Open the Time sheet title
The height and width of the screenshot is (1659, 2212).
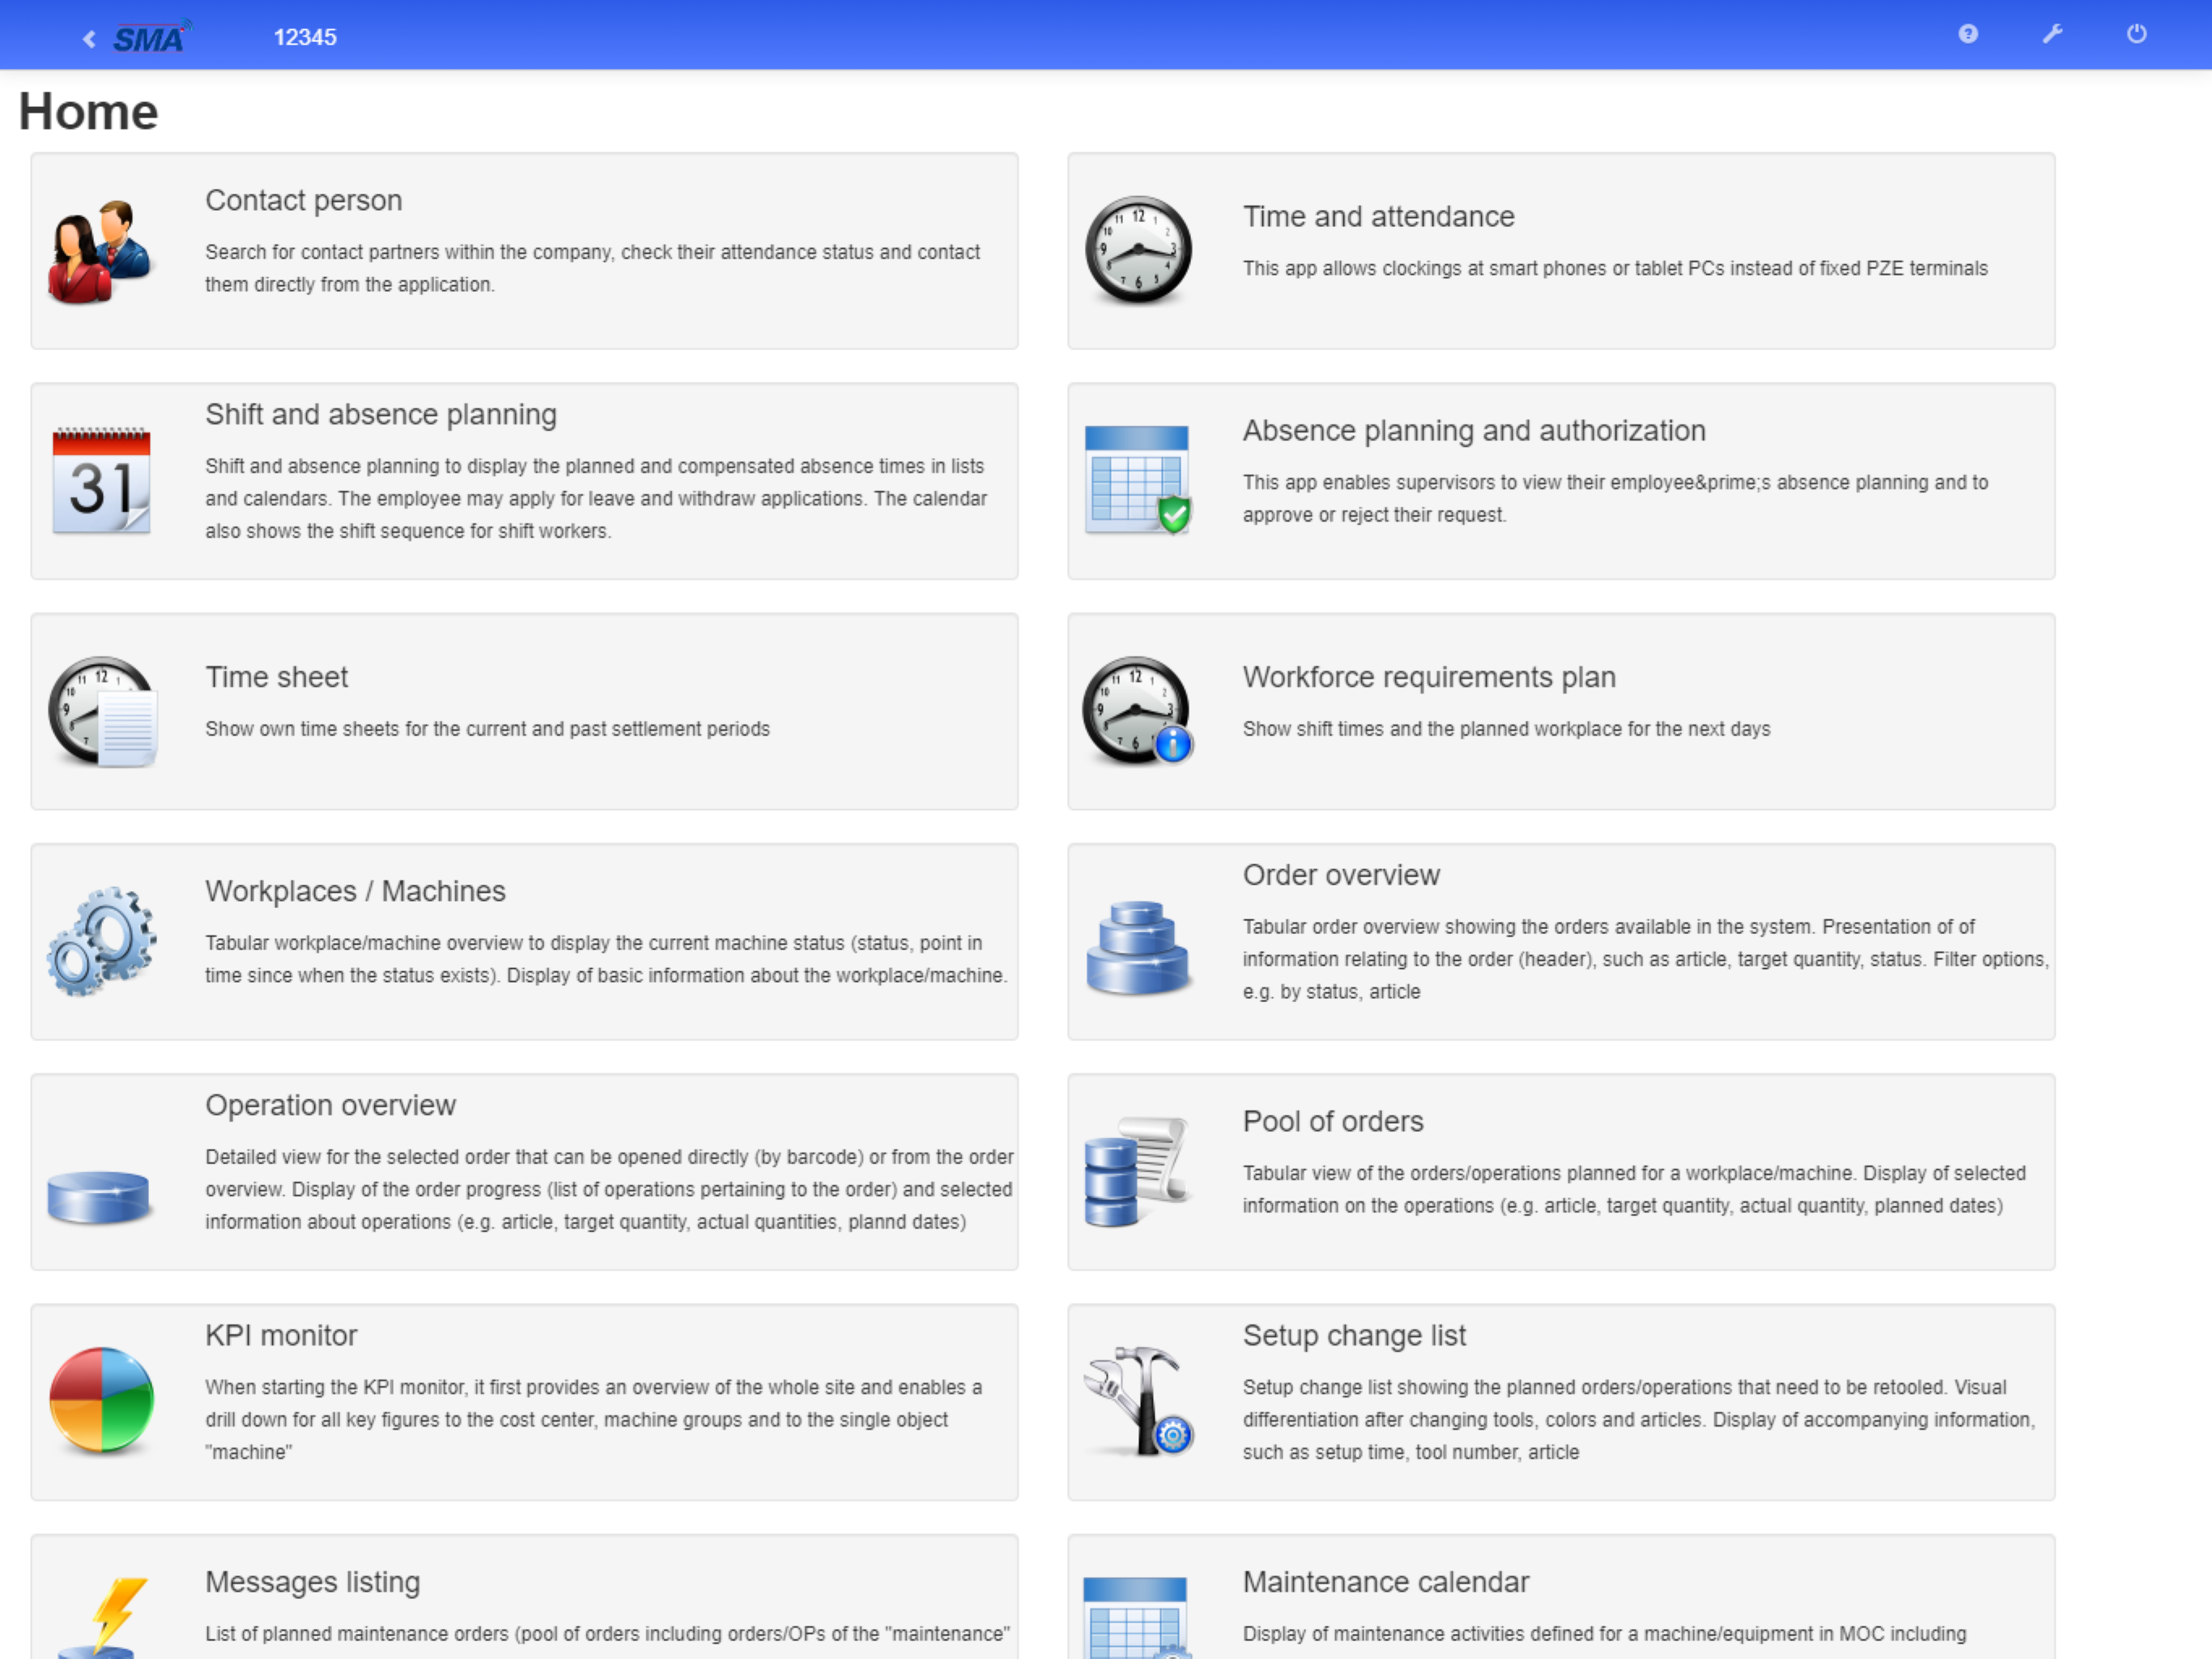point(277,676)
